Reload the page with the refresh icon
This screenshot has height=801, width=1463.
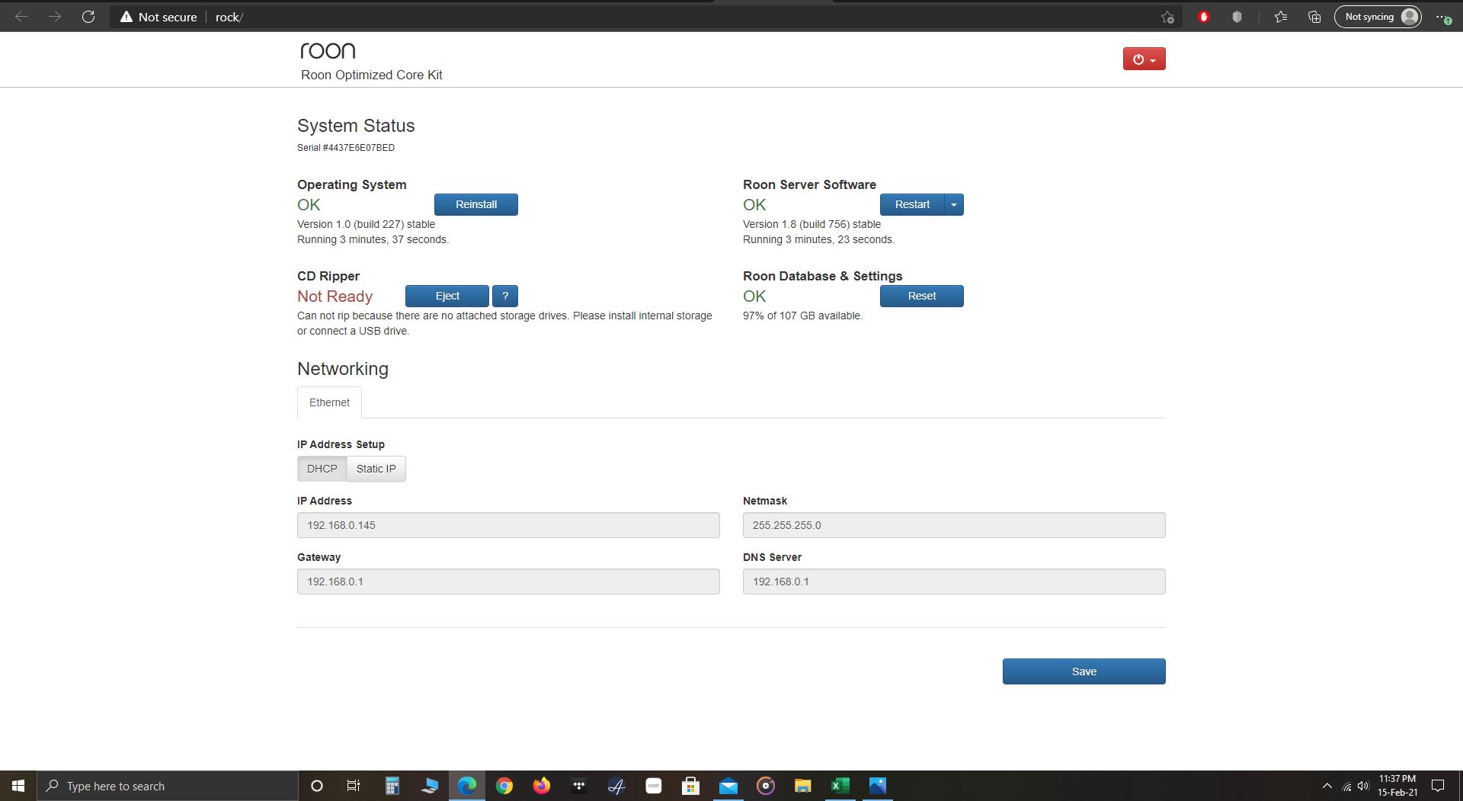click(88, 17)
